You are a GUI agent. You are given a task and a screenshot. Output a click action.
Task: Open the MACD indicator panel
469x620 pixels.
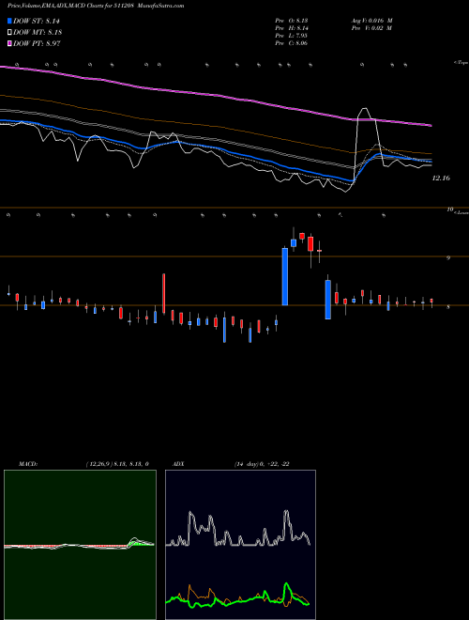pyautogui.click(x=80, y=544)
